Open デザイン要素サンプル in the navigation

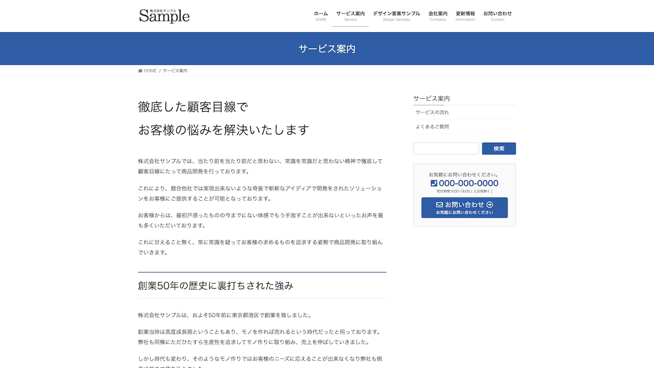[397, 16]
